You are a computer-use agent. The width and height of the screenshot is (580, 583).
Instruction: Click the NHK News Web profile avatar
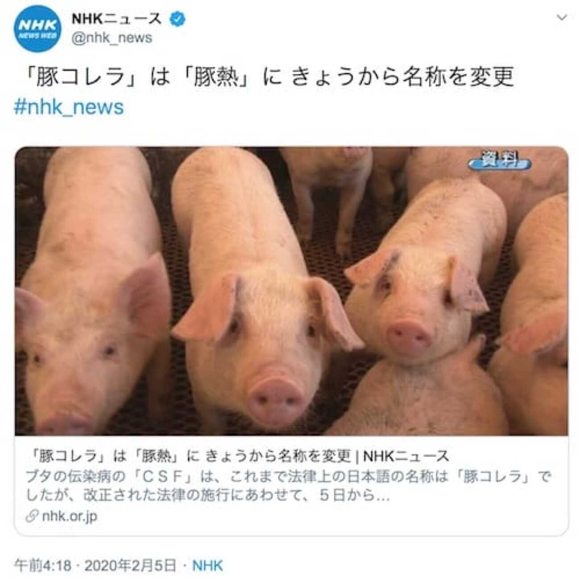tap(37, 29)
